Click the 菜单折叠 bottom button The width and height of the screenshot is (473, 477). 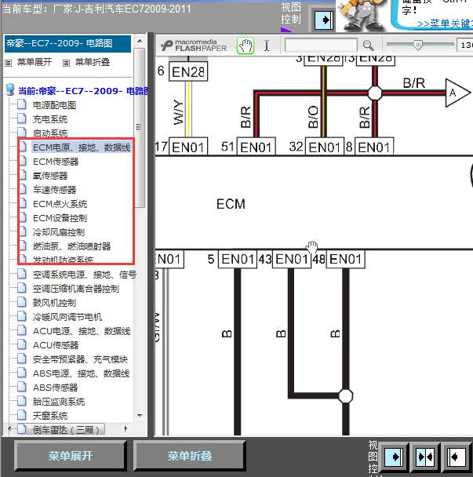[189, 456]
